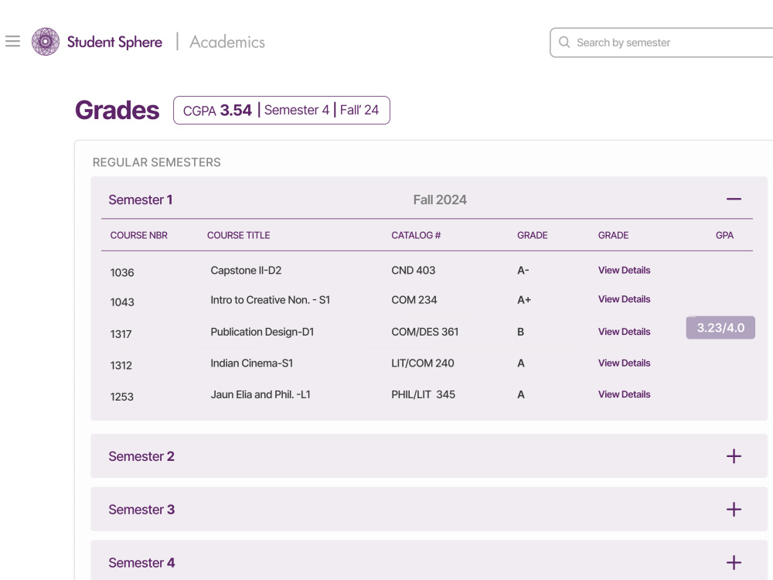Click the search magnifier icon
773x580 pixels.
click(x=564, y=43)
